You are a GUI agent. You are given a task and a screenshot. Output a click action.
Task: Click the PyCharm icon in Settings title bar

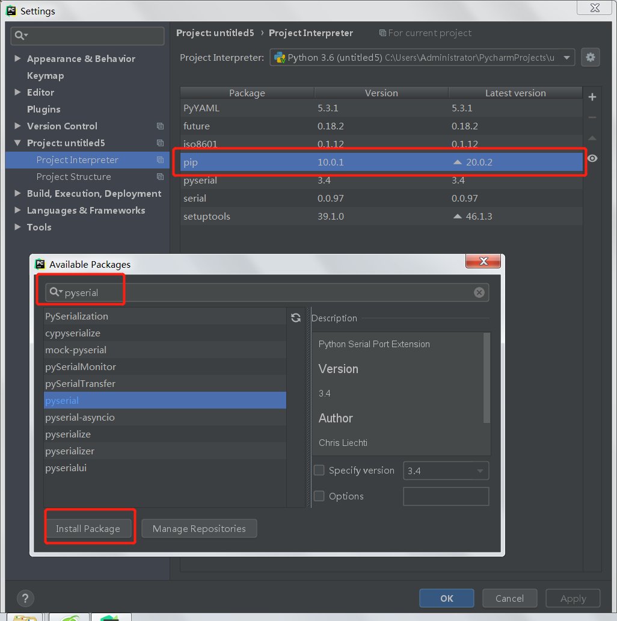11,11
